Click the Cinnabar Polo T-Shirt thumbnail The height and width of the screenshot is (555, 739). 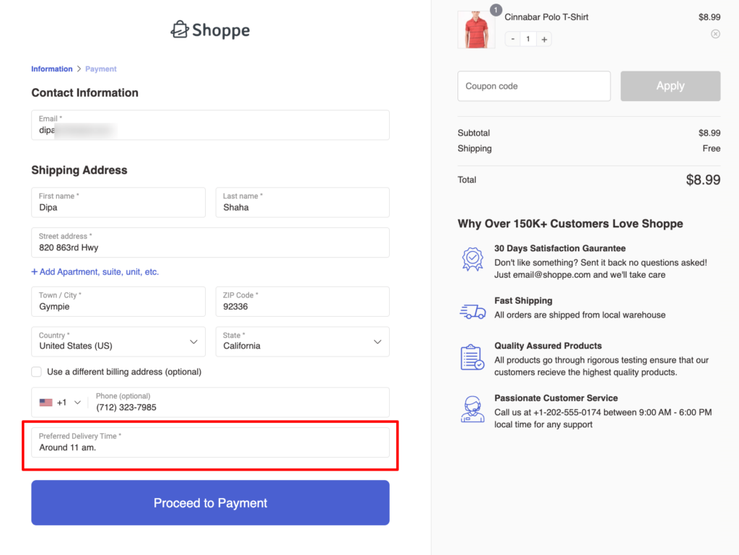[476, 30]
